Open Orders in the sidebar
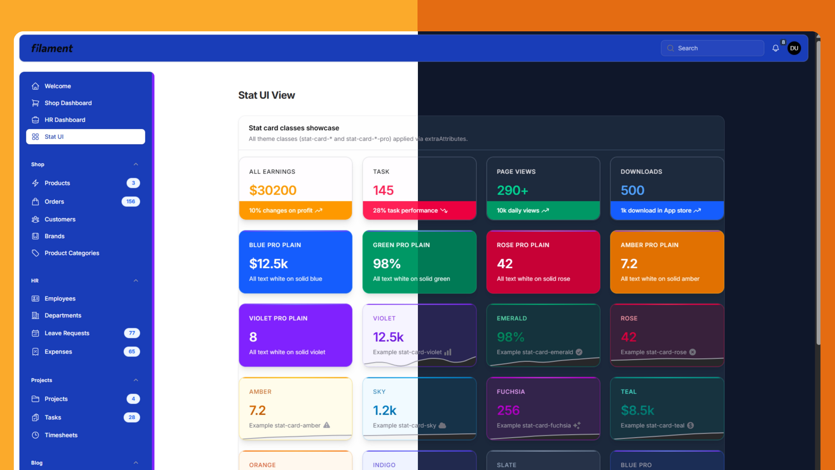This screenshot has width=835, height=470. 85,202
